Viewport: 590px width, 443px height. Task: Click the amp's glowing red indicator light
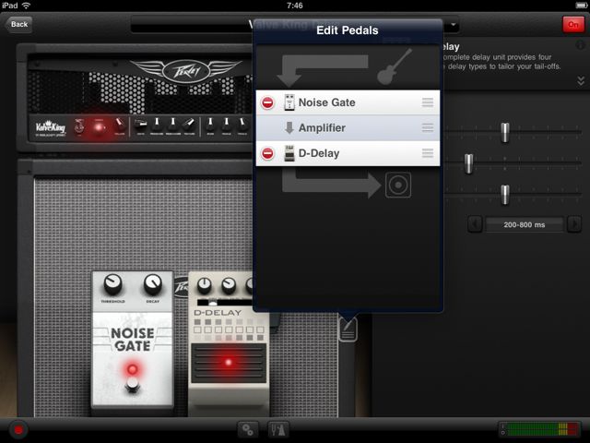(99, 127)
